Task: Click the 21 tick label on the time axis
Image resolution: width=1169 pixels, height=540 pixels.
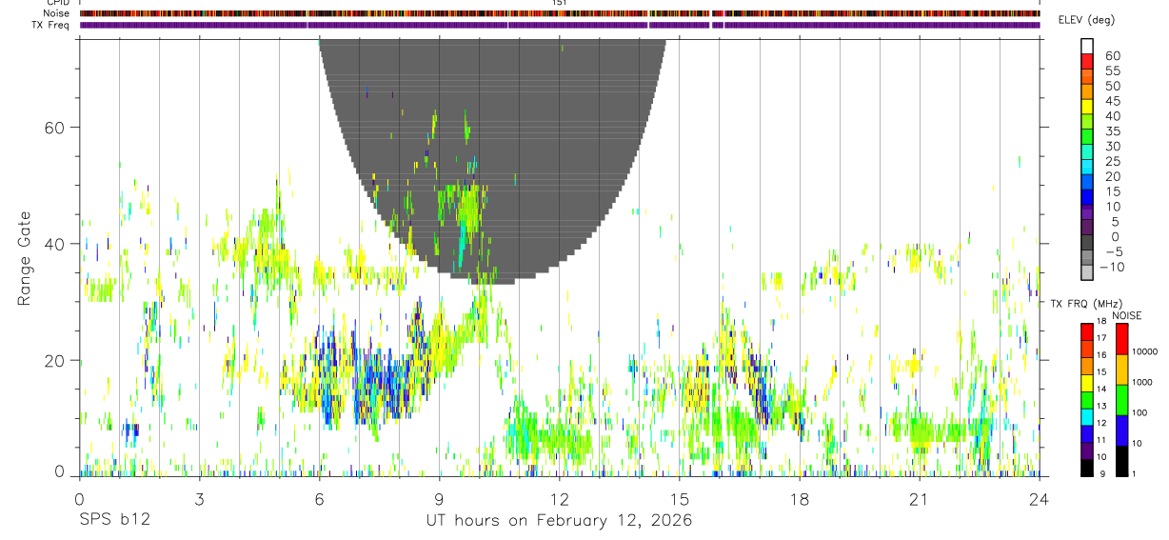Action: click(920, 499)
